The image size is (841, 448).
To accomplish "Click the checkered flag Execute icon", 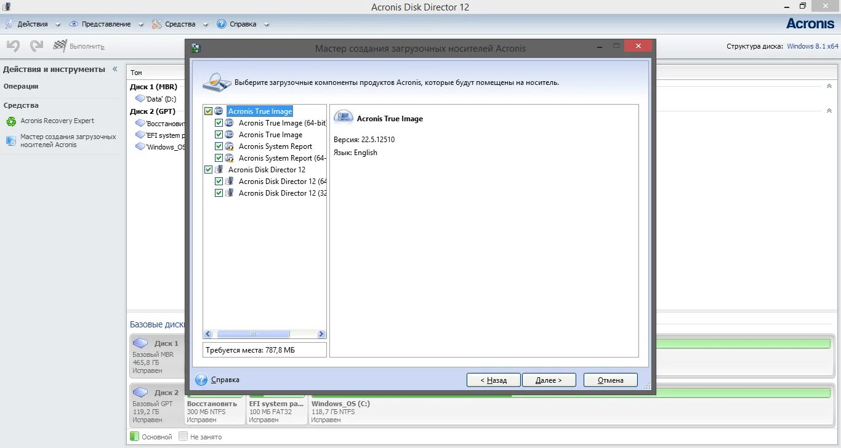I will (x=60, y=46).
